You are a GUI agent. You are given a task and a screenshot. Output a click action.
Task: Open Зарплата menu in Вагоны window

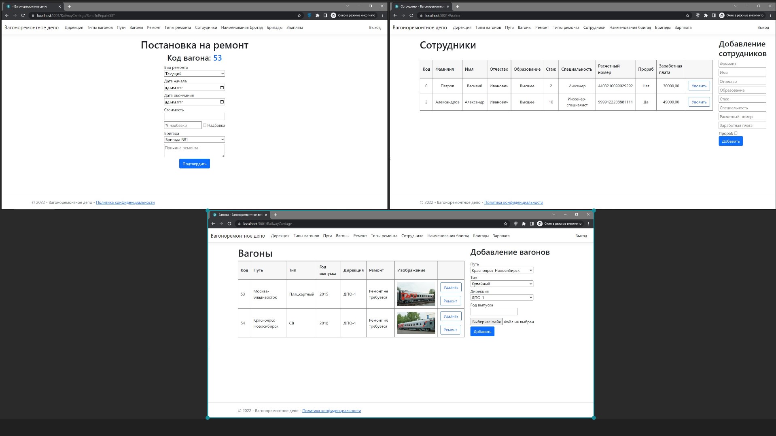point(501,236)
